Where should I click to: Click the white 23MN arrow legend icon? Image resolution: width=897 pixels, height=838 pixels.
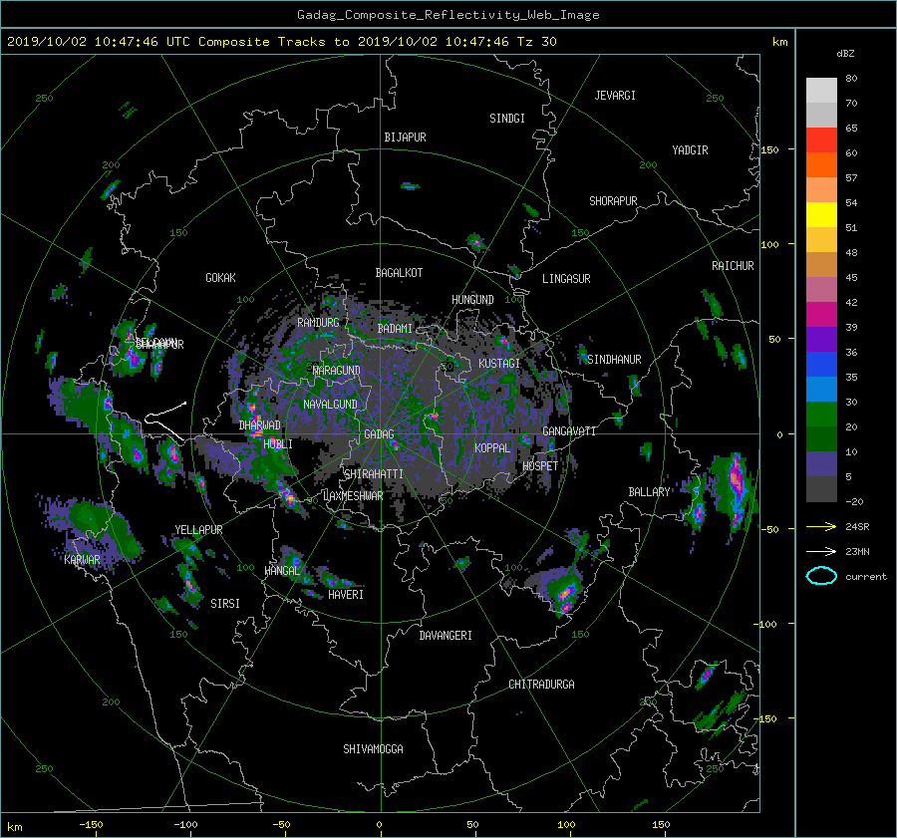(x=821, y=551)
